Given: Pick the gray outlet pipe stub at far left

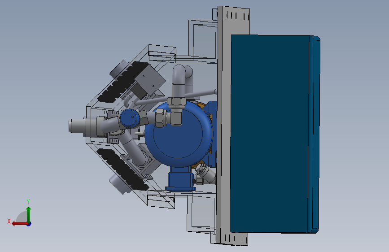Looking at the screenshot, I should tap(78, 126).
